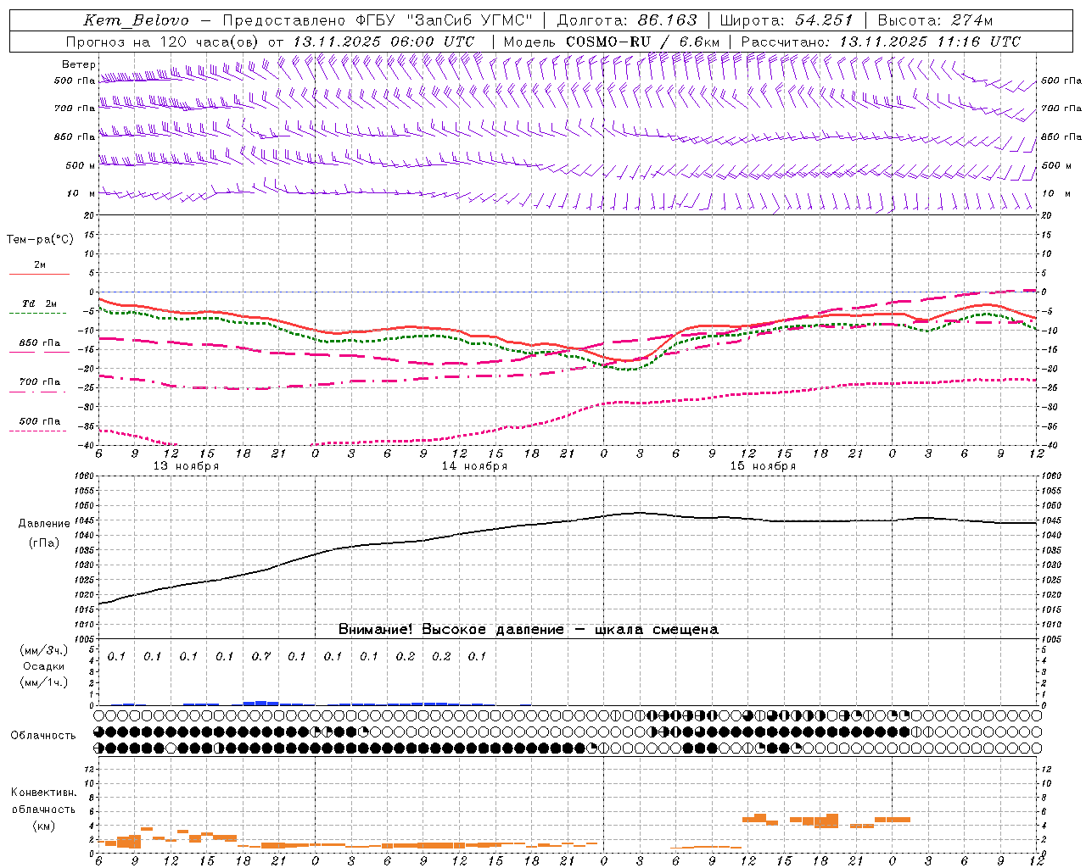This screenshot has width=1086, height=868.
Task: Click the "Тем-ра(°C)" panel label
Action: point(40,240)
